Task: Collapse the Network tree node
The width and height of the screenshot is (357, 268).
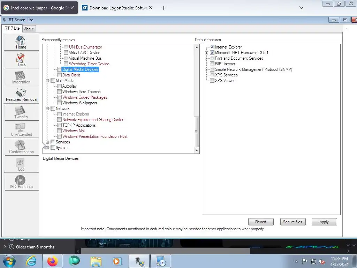Action: [47, 109]
